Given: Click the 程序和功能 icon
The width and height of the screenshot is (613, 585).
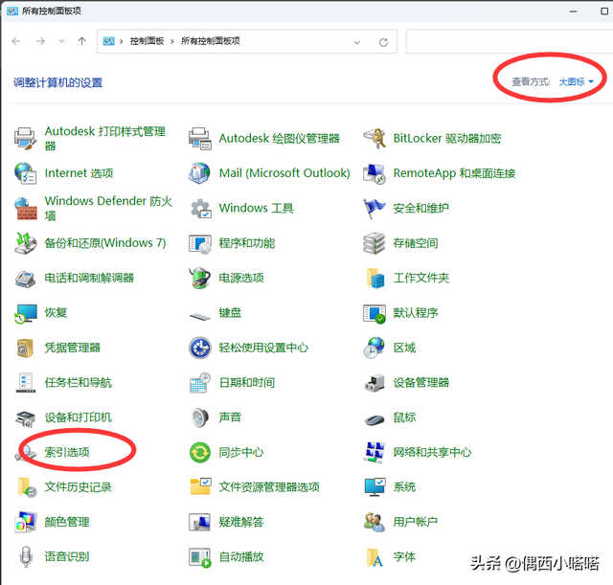Looking at the screenshot, I should pyautogui.click(x=200, y=243).
